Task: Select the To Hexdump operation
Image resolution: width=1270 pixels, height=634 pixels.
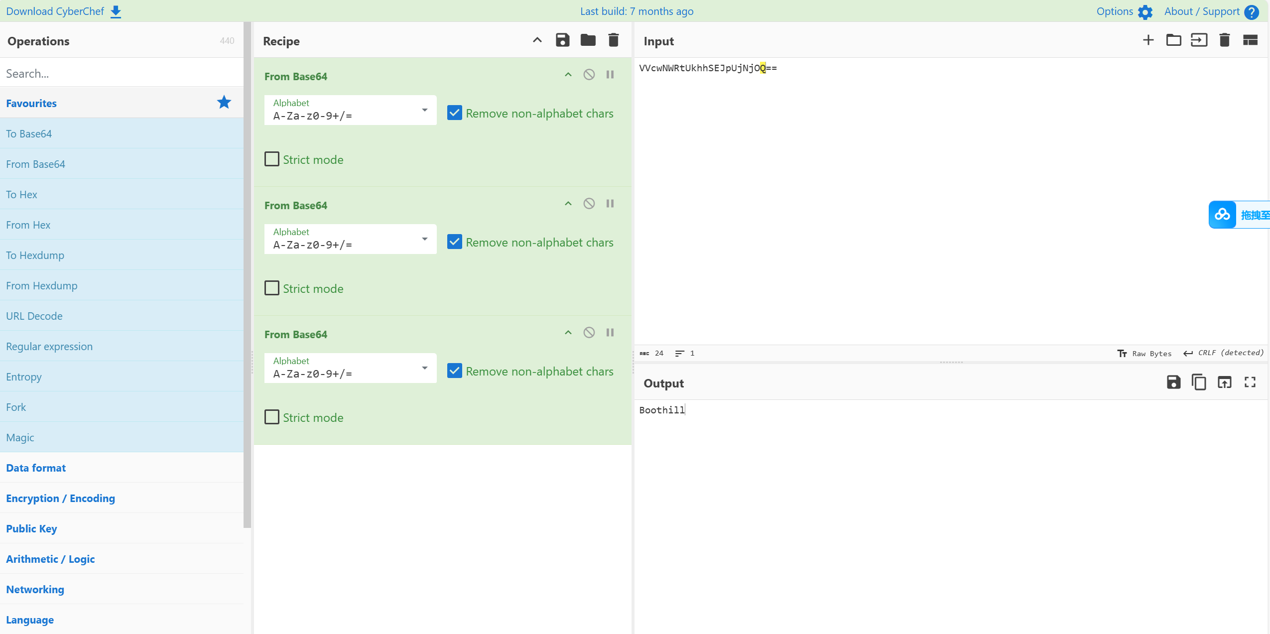Action: pyautogui.click(x=122, y=255)
